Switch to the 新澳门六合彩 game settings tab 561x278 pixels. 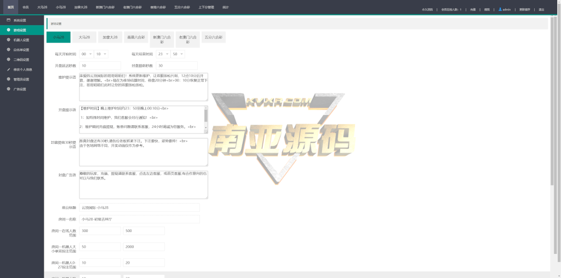pyautogui.click(x=162, y=39)
